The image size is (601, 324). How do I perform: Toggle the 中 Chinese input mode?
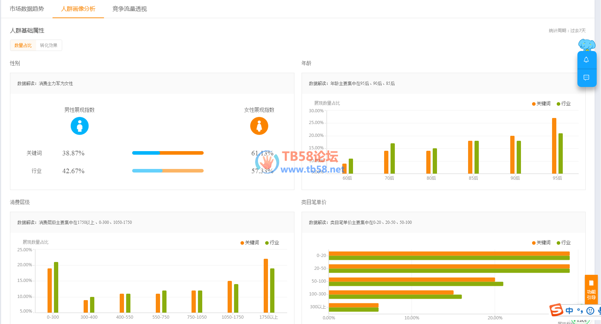pos(569,311)
